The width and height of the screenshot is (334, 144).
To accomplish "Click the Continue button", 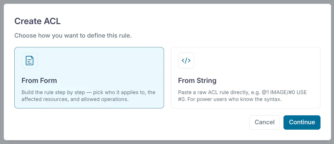I will (x=302, y=122).
